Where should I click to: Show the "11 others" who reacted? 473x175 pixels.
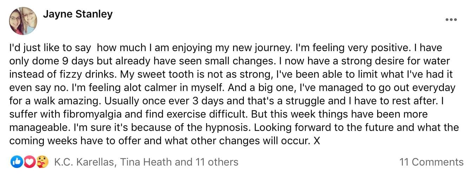215,162
